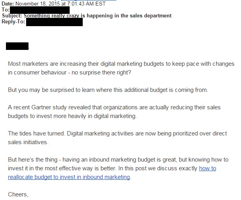Click the redacted greeting name above the body
241x200 pixels.
17,46
